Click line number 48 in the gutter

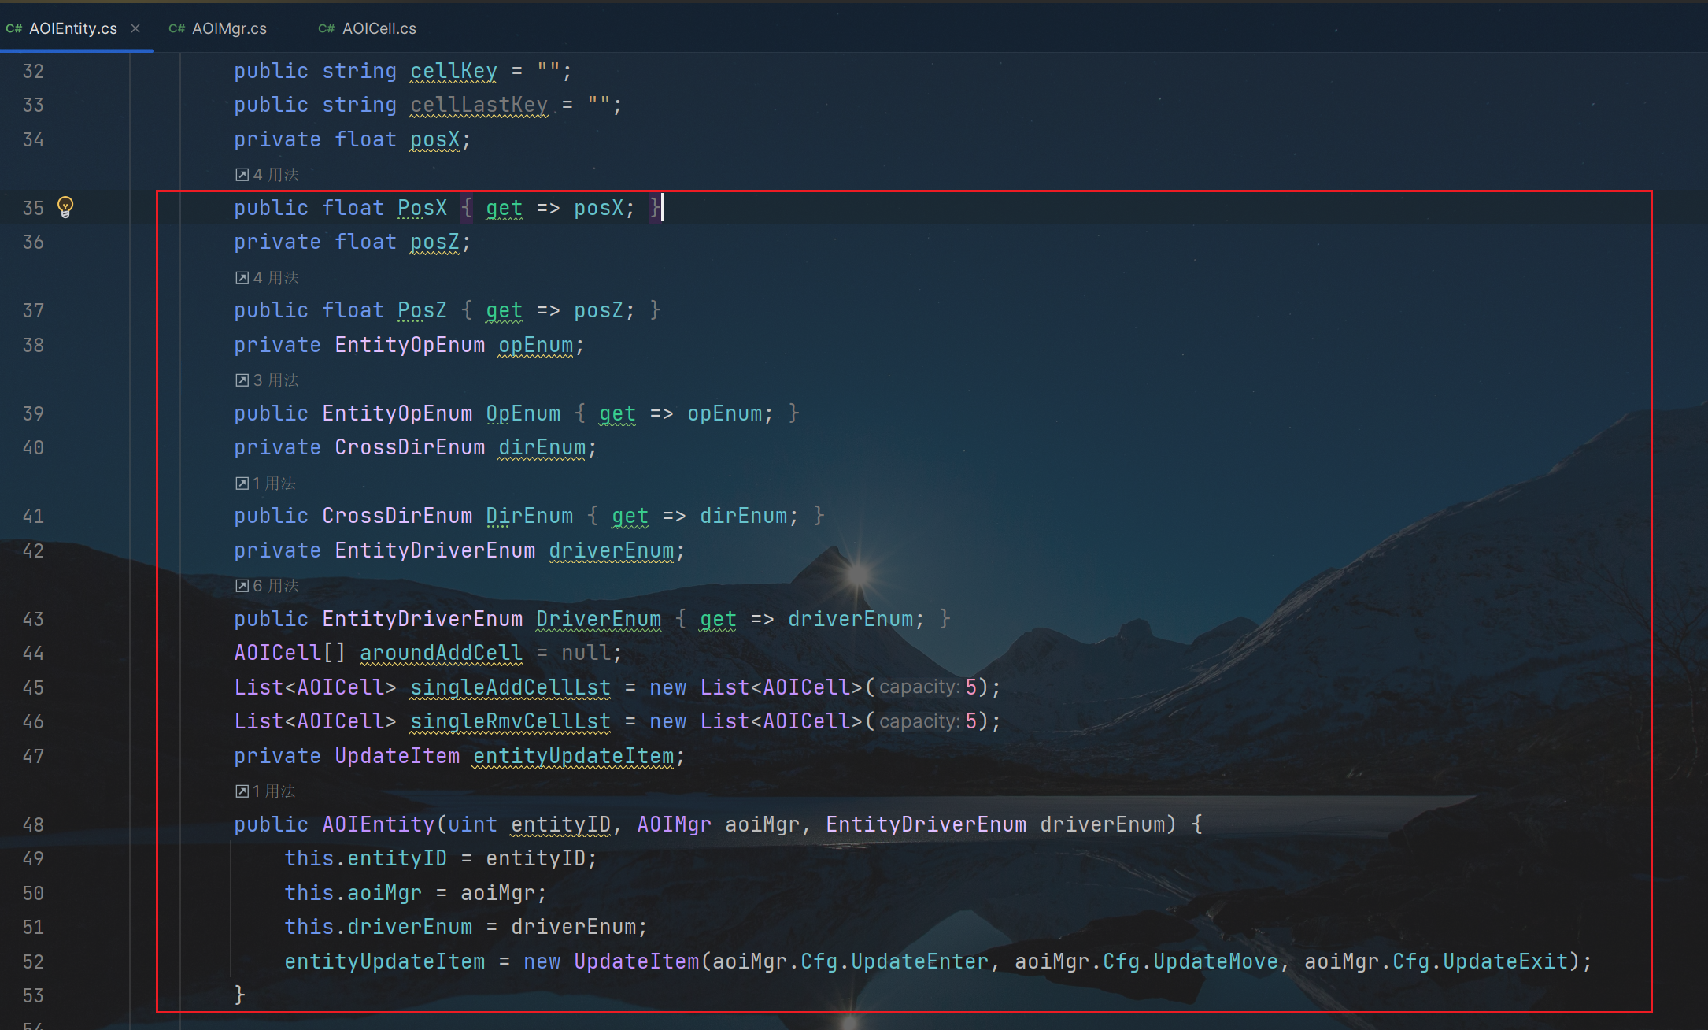pyautogui.click(x=33, y=824)
